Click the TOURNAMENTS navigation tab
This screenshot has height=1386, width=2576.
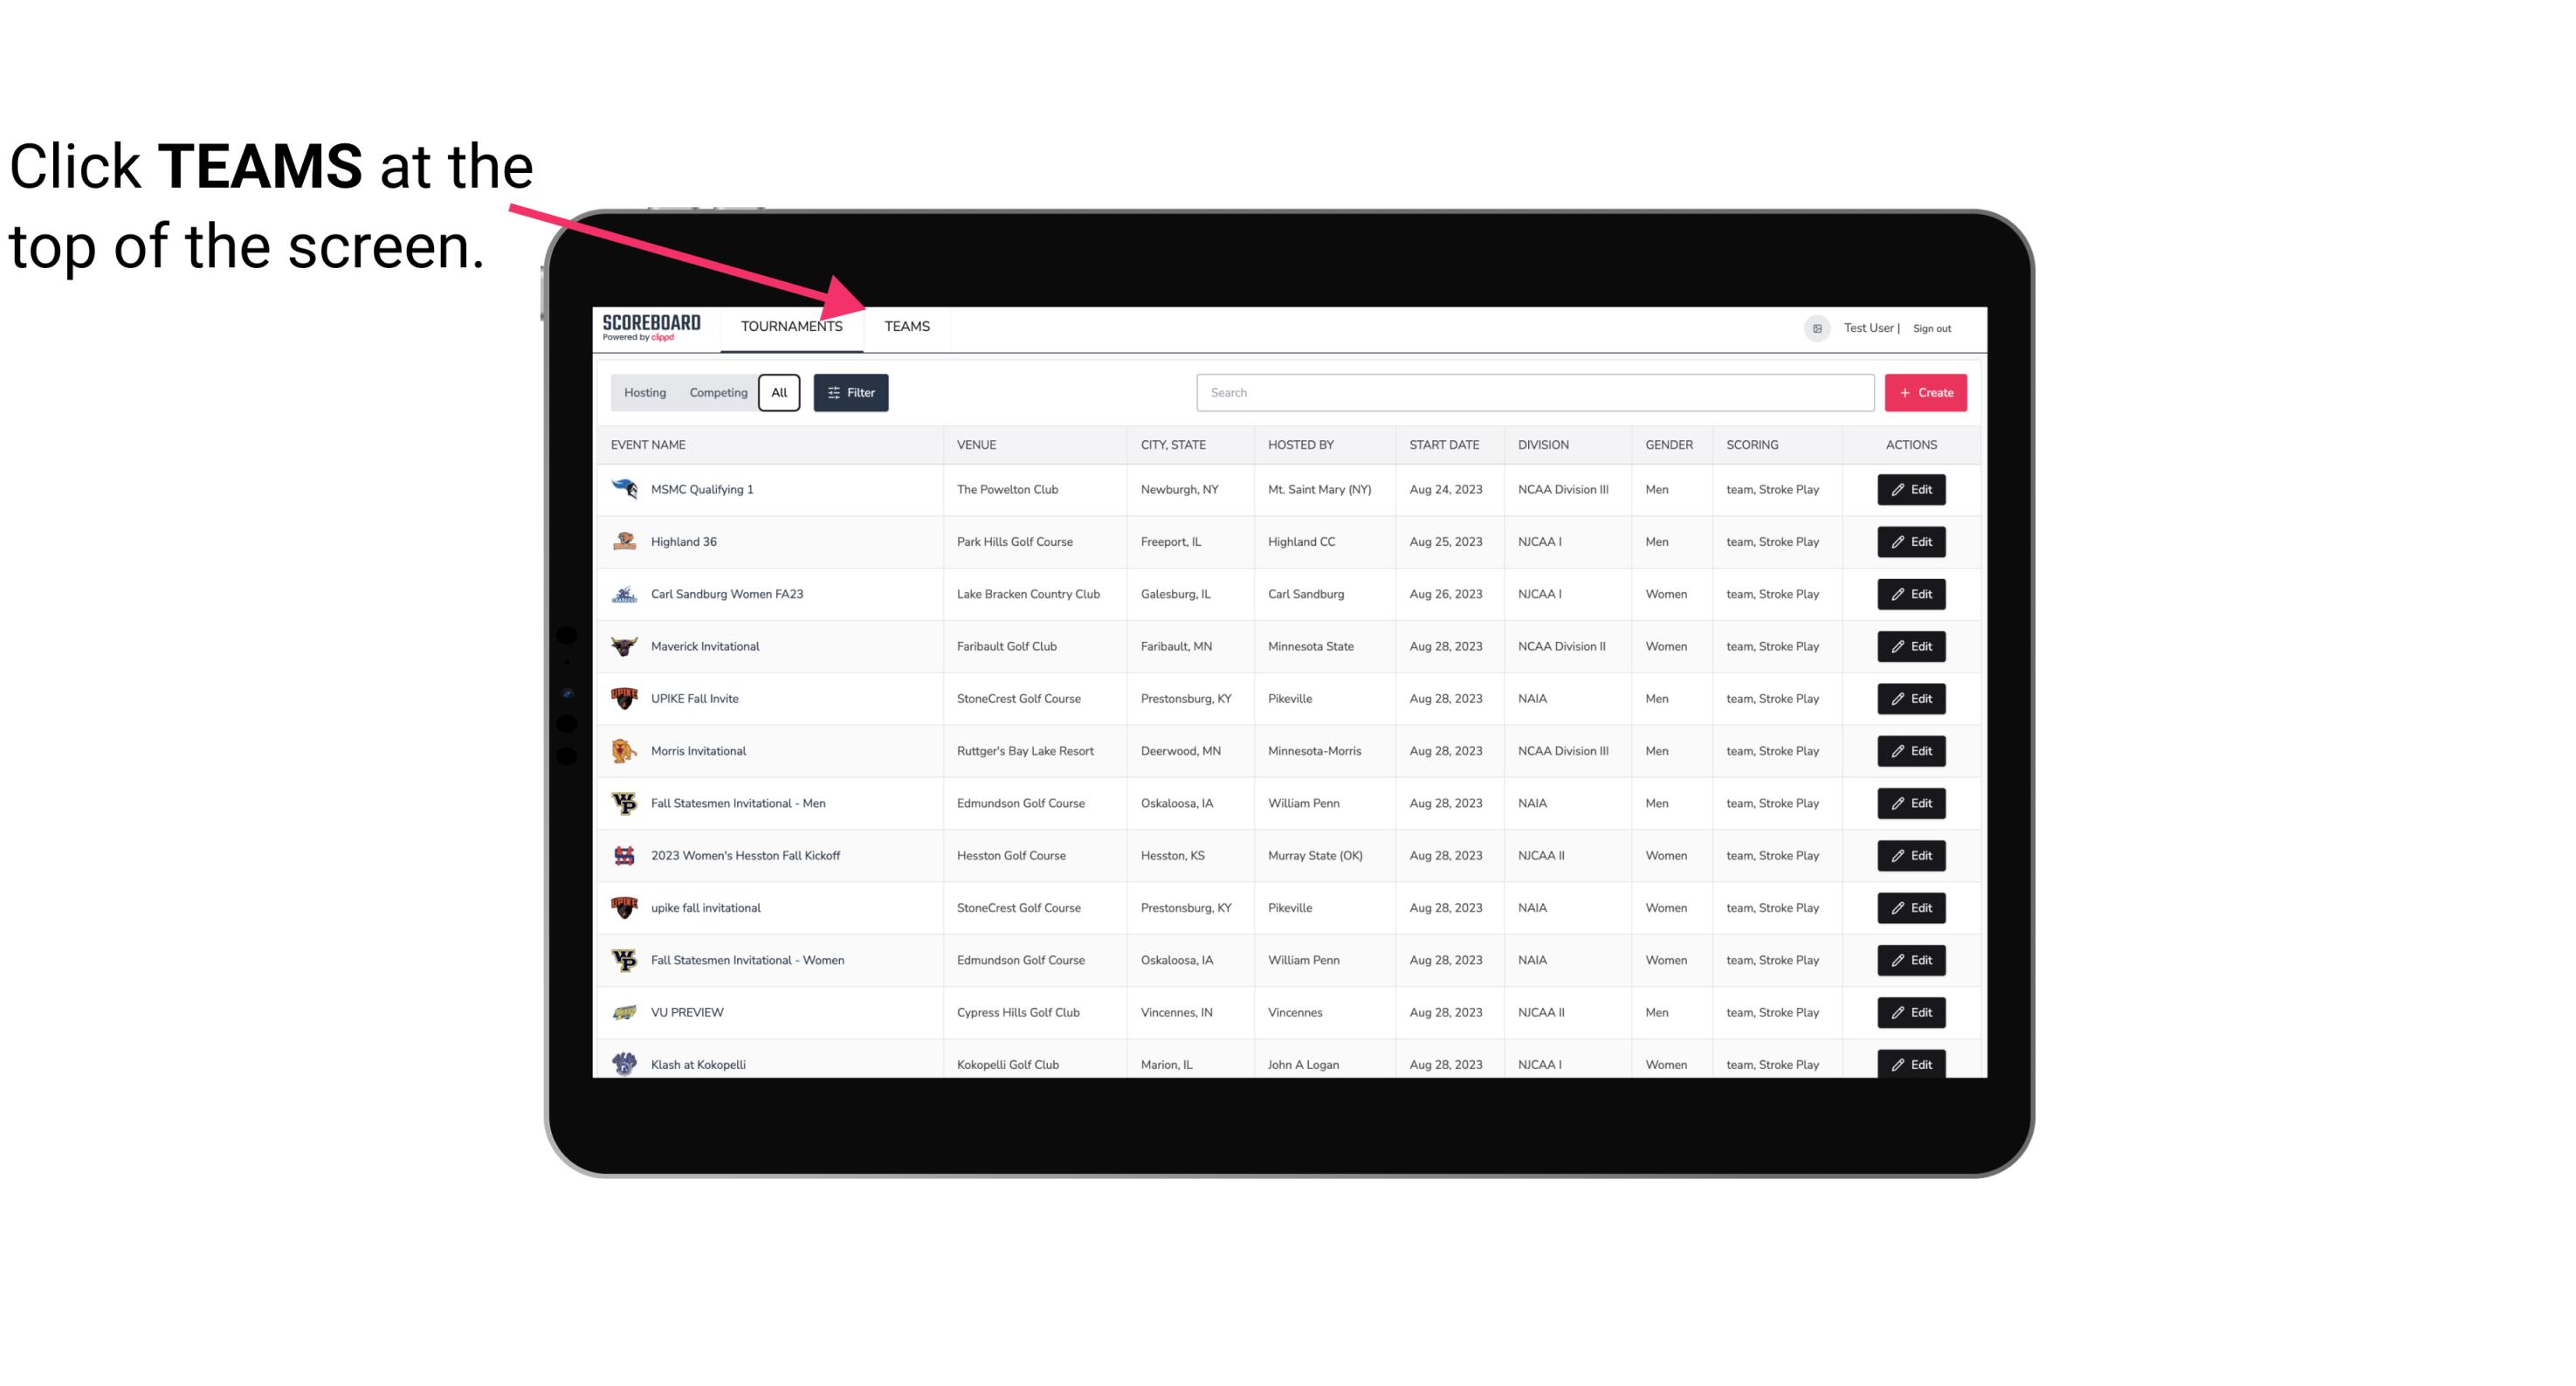(791, 326)
